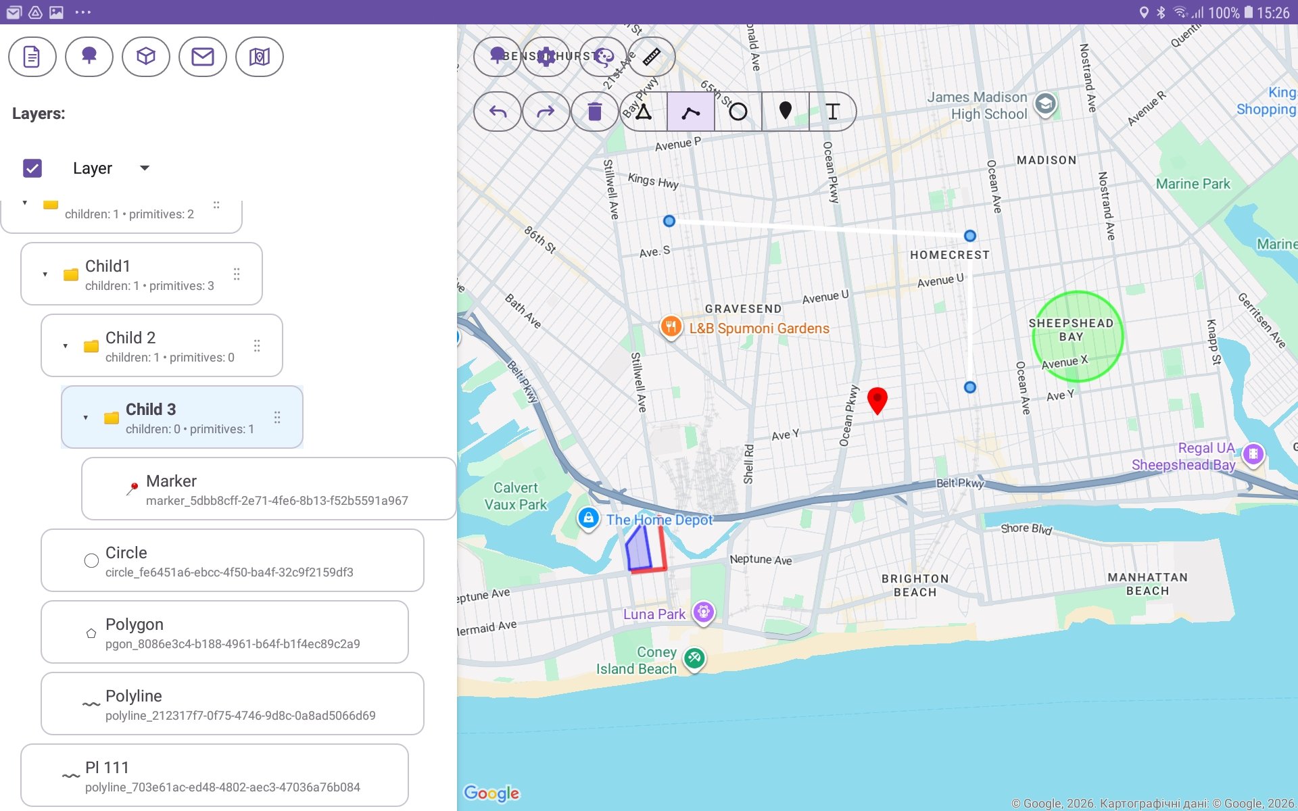Select the Child 3 folder row

tap(182, 417)
